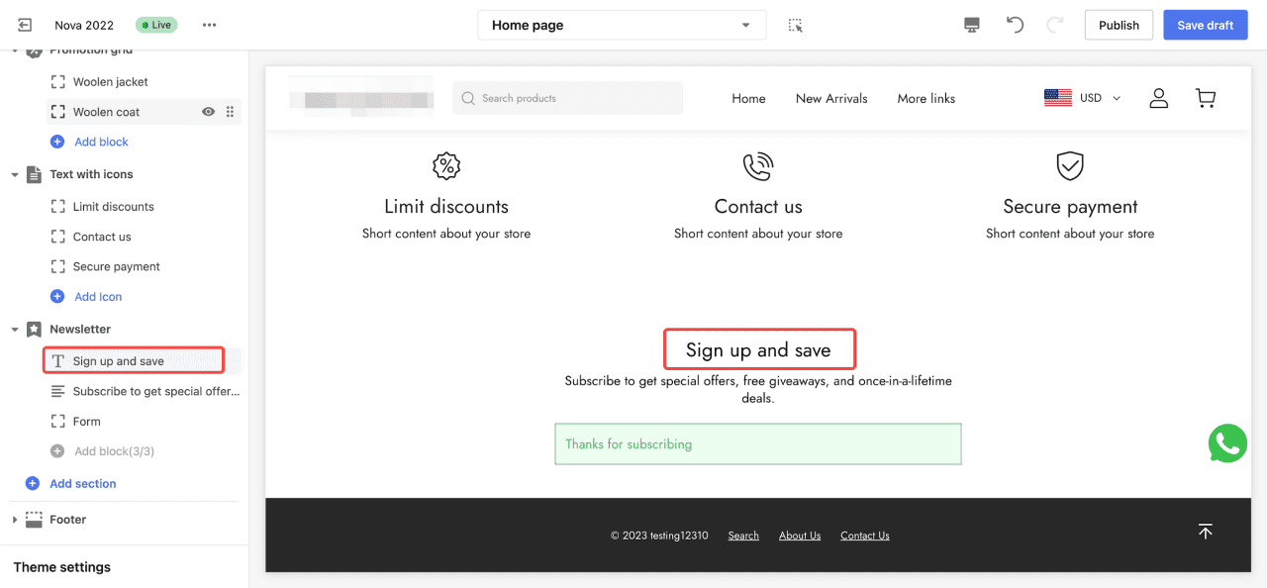
Task: Click the Text with icons section icon
Action: (34, 174)
